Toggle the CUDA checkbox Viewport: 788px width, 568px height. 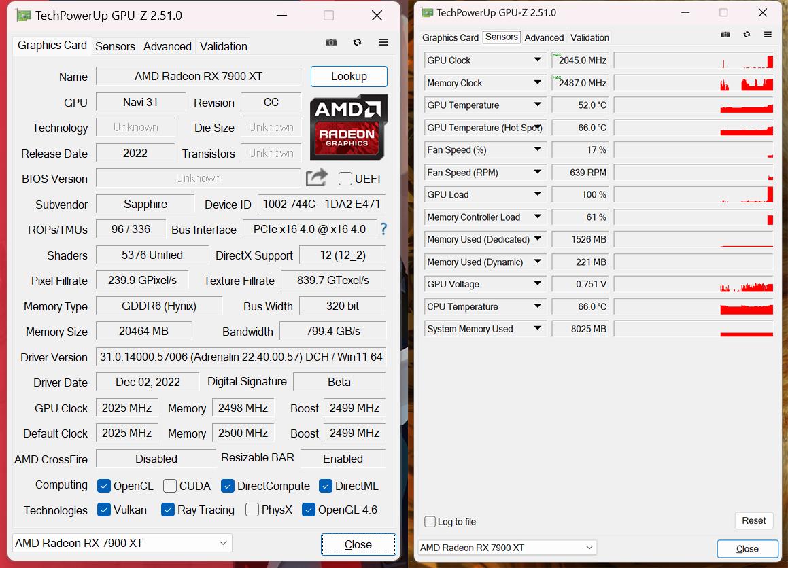pyautogui.click(x=170, y=486)
